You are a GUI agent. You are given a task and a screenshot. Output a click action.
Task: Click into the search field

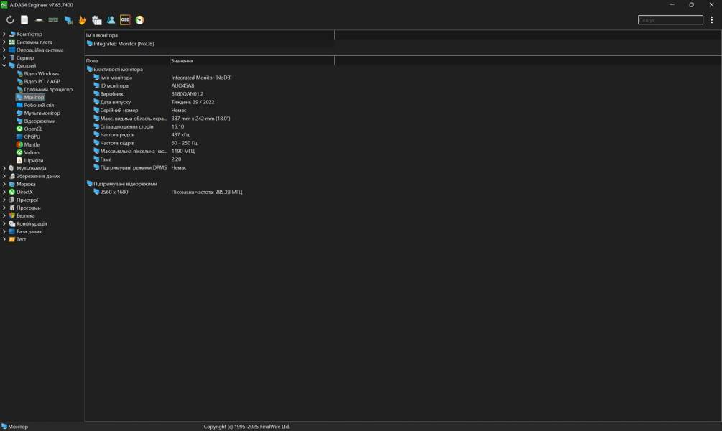670,20
